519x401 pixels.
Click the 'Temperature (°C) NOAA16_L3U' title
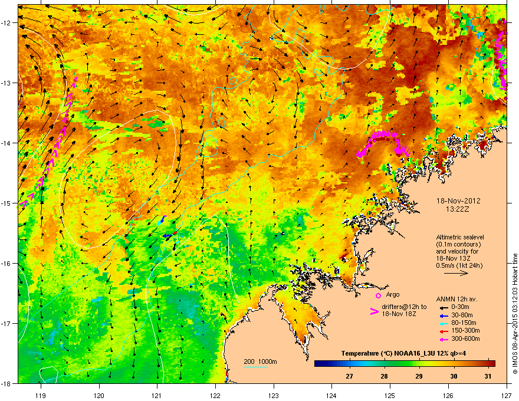388,353
